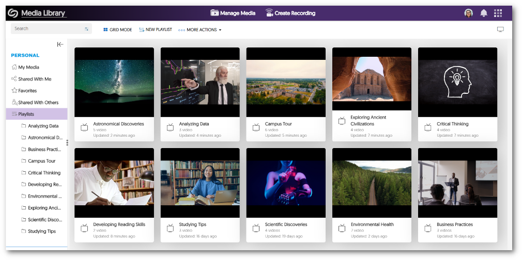This screenshot has height=260, width=522.
Task: Select Playlists in sidebar
Action: click(x=37, y=114)
